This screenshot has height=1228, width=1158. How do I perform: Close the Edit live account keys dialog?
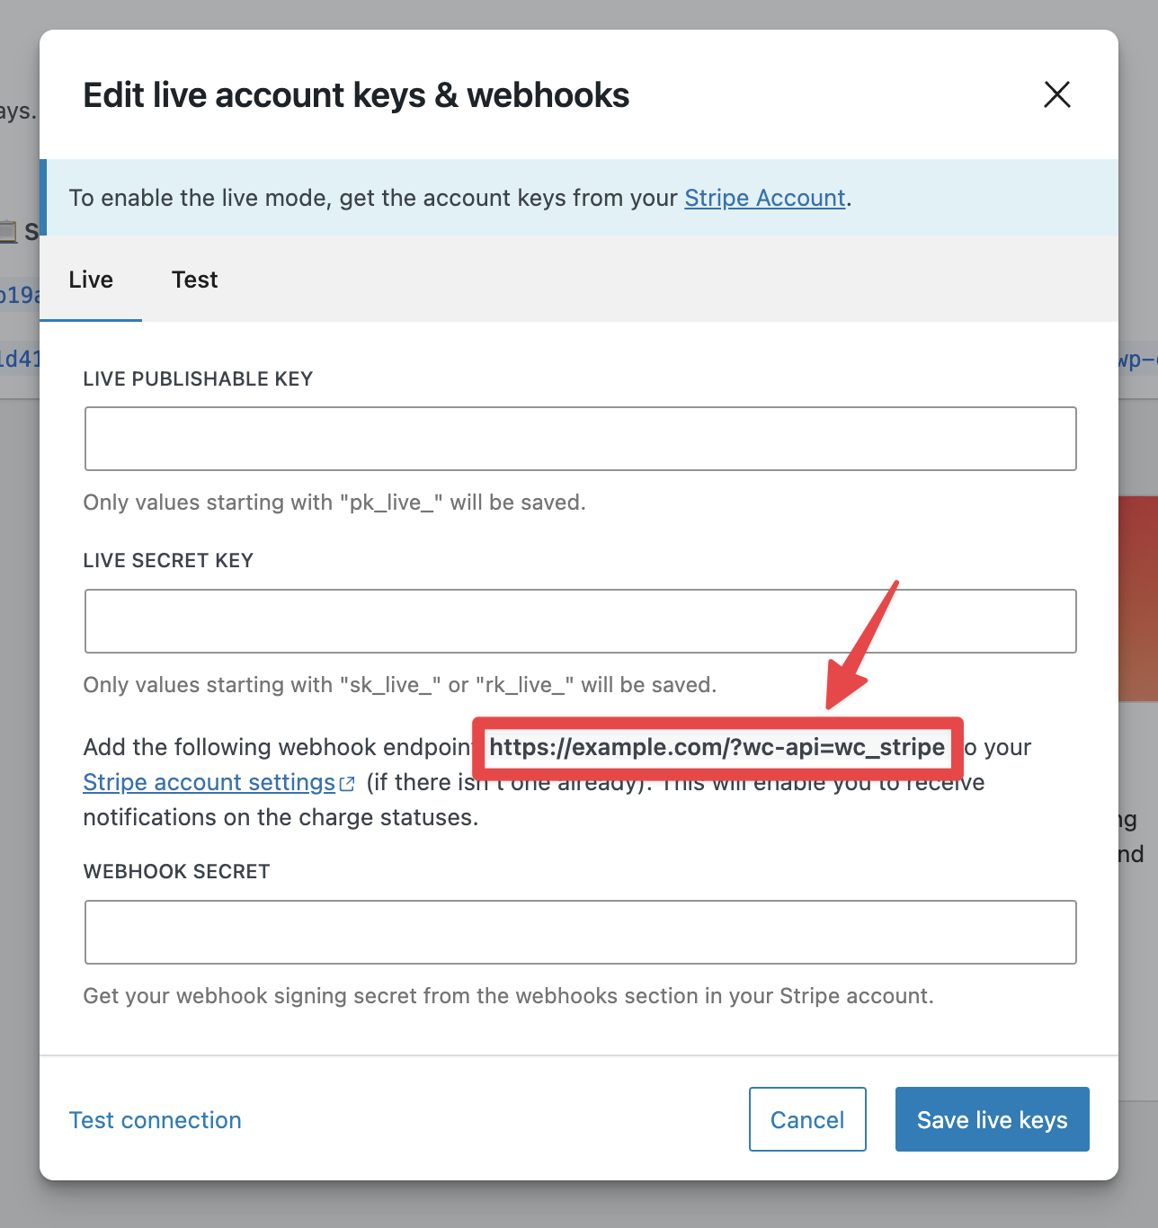pos(1056,95)
